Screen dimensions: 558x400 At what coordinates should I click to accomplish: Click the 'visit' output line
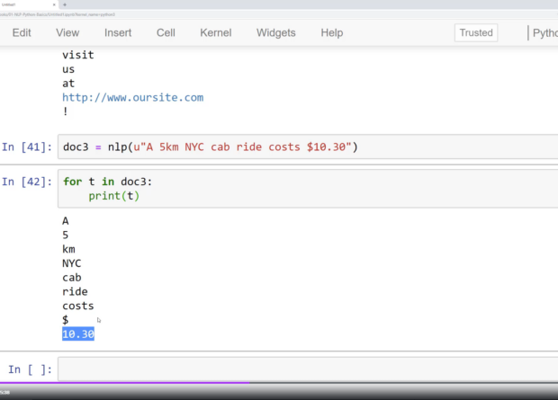[x=78, y=55]
